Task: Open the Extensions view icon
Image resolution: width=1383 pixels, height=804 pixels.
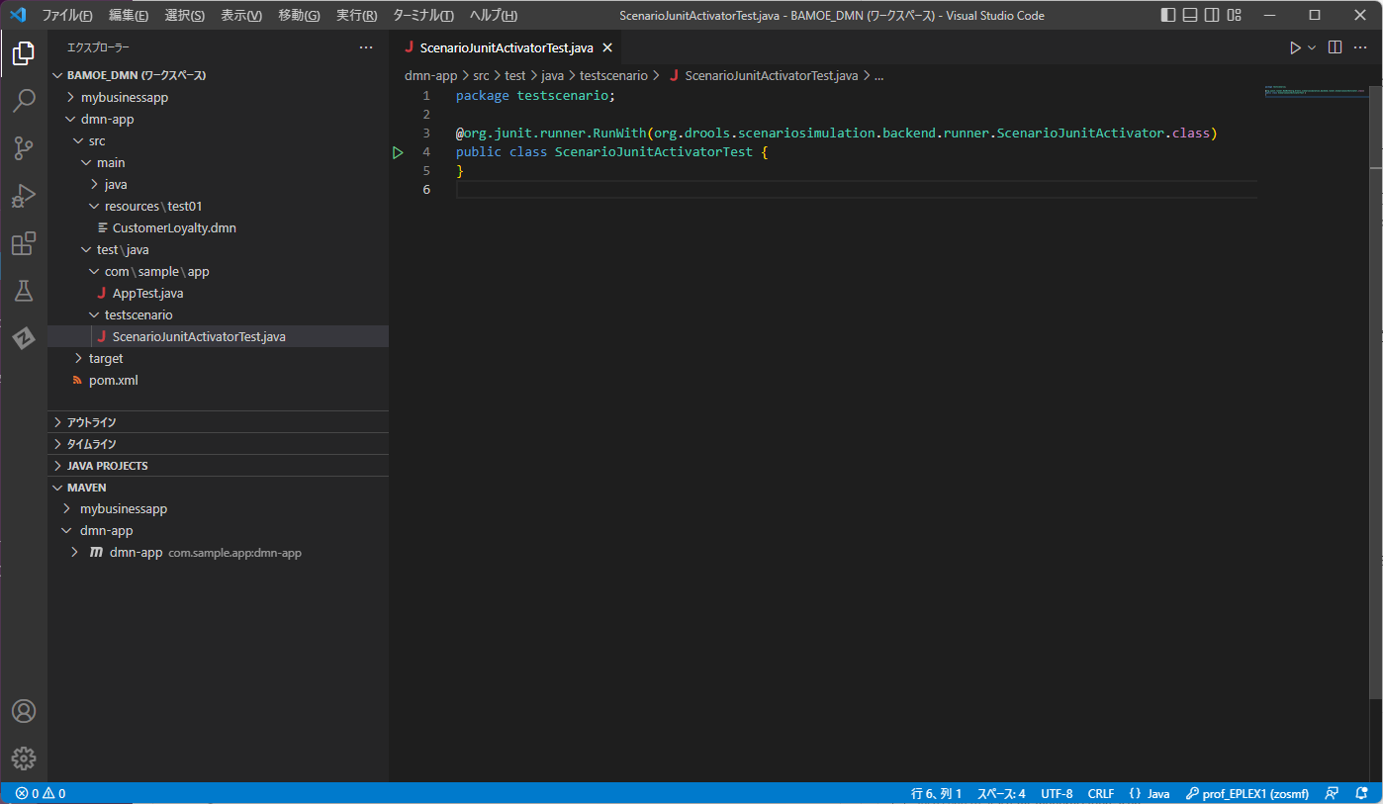Action: click(24, 243)
